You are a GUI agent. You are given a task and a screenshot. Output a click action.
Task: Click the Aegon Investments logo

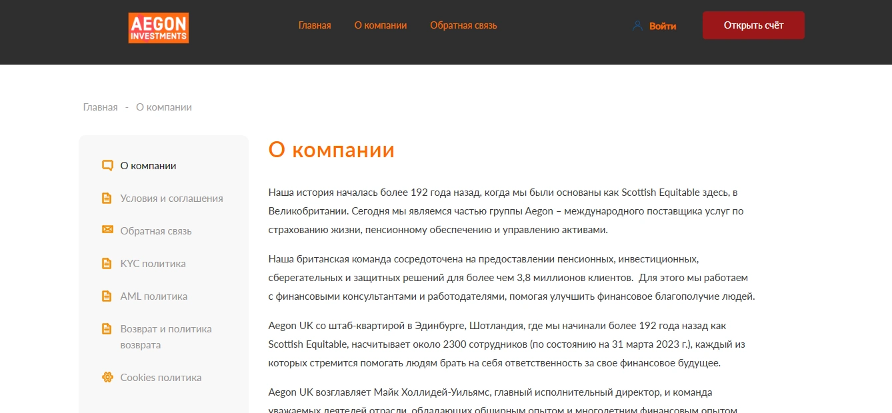point(159,28)
